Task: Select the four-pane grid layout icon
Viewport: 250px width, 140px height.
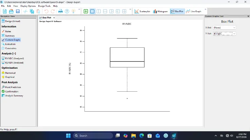Action: [124, 11]
